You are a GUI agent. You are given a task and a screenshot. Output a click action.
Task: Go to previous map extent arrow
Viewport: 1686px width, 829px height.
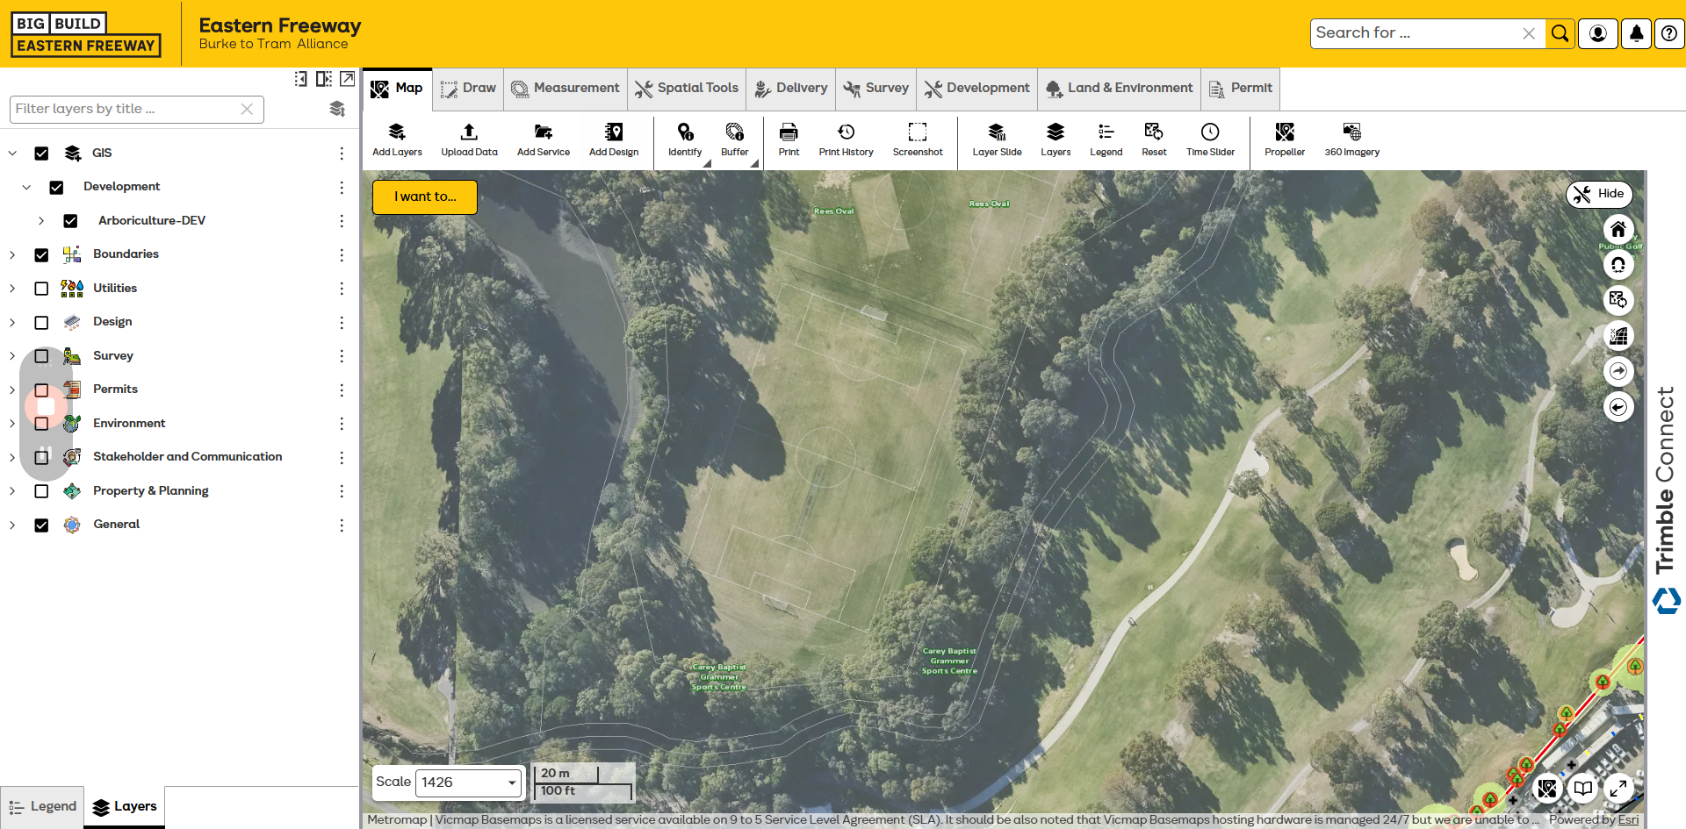click(1618, 407)
